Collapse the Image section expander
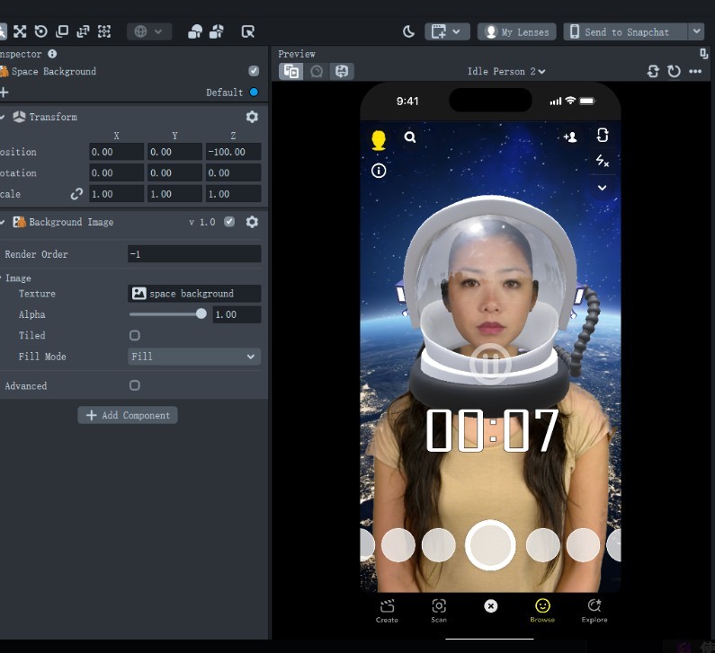Image resolution: width=715 pixels, height=653 pixels. click(x=2, y=278)
